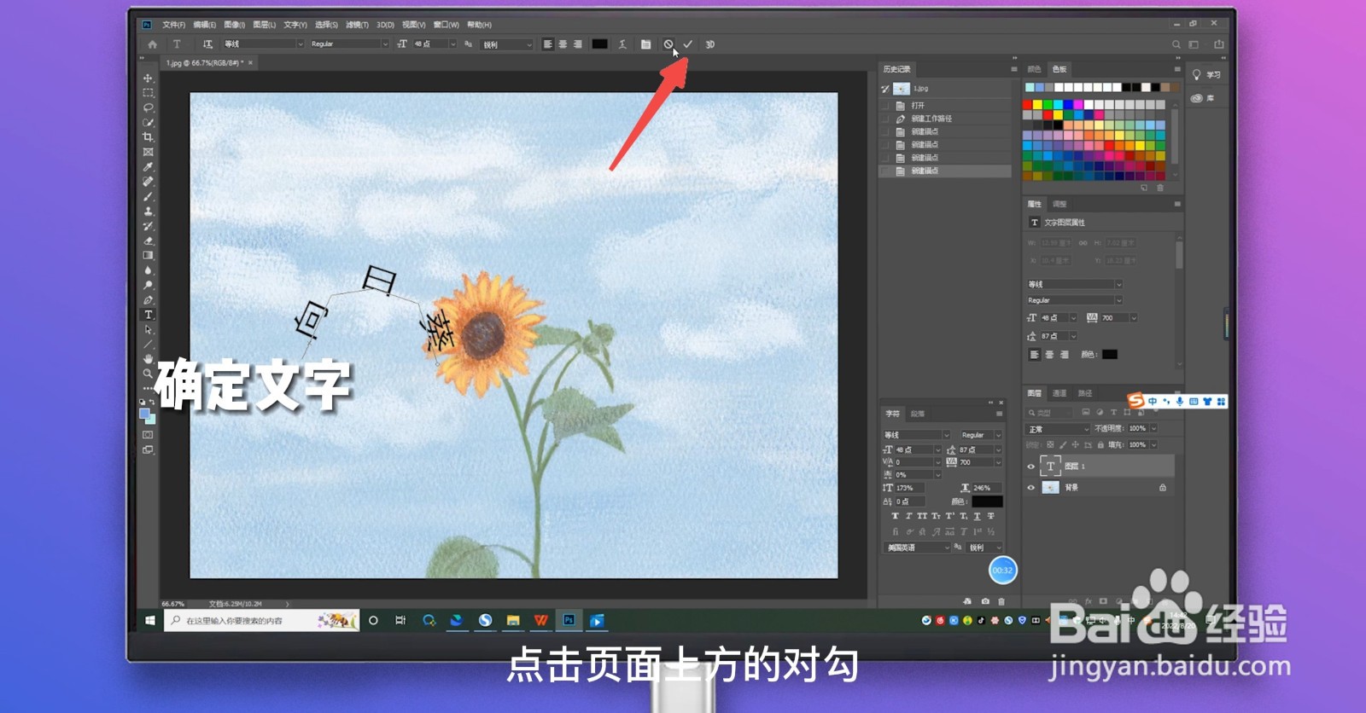Left align text in options bar

point(548,44)
